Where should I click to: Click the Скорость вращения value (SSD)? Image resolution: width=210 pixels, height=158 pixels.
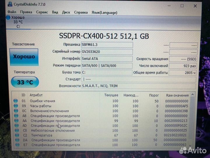(x=183, y=59)
